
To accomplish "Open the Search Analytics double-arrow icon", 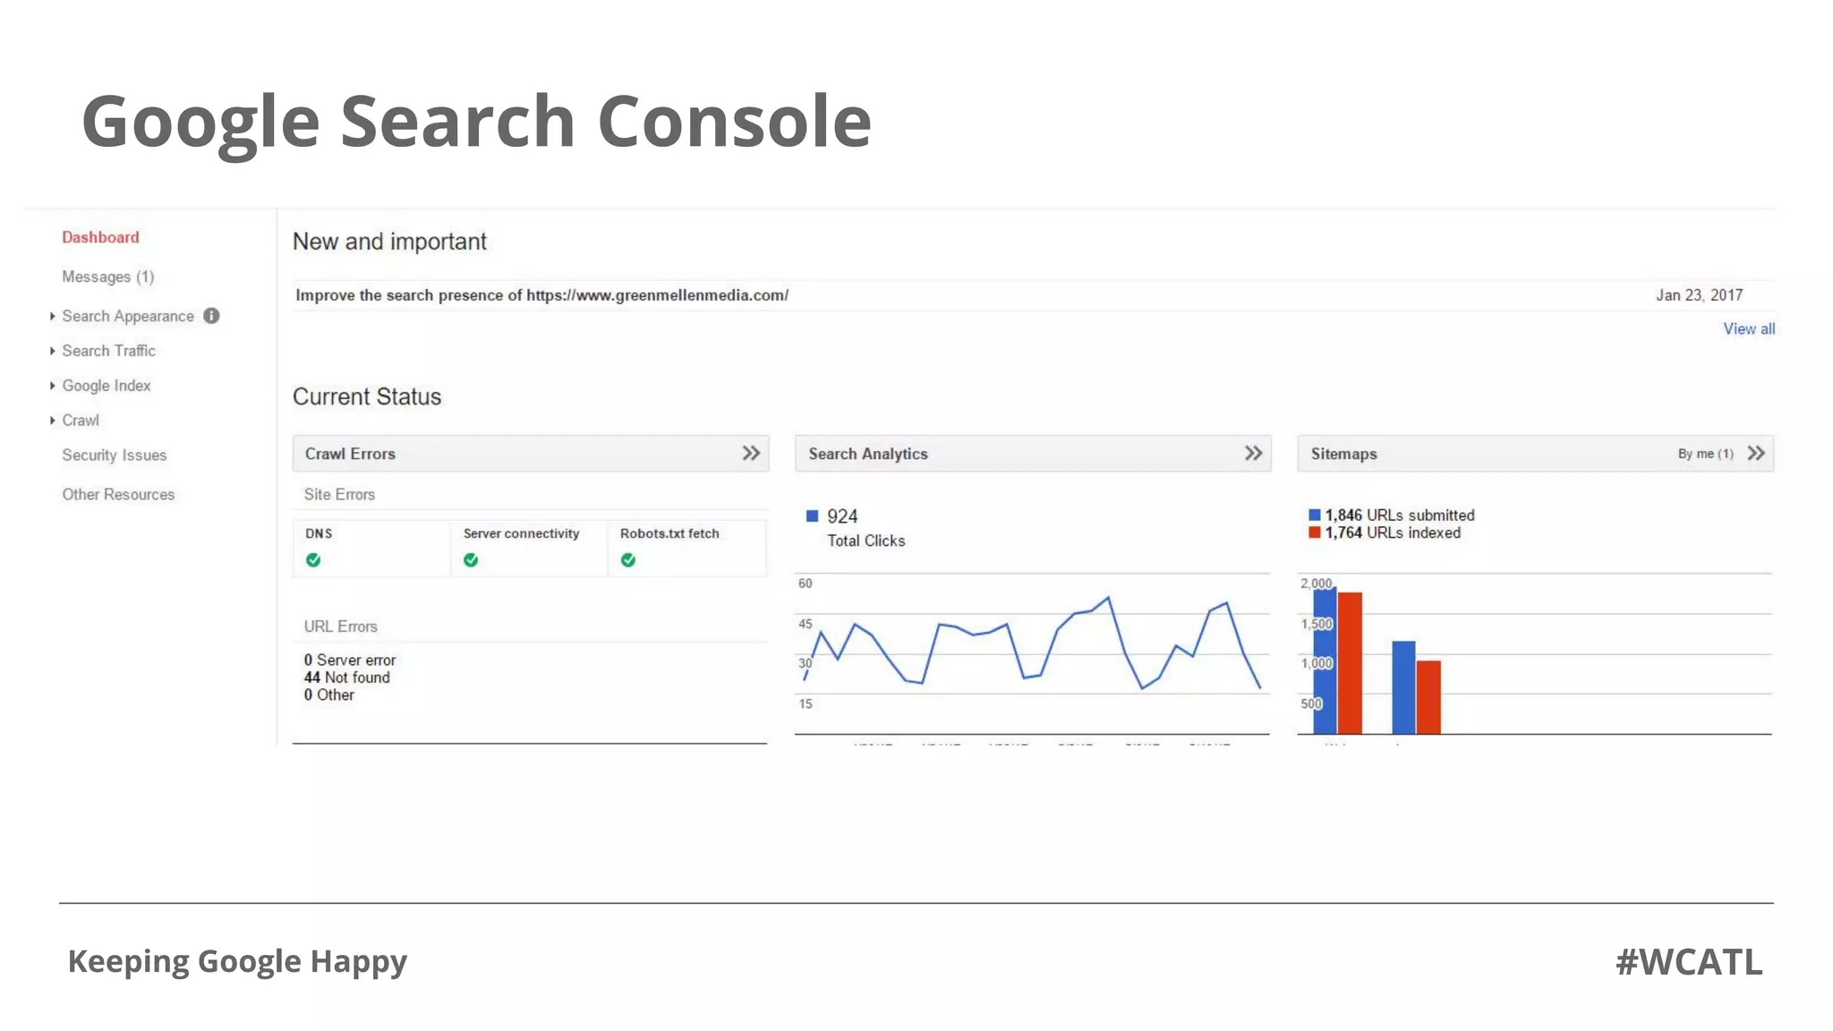I will pyautogui.click(x=1253, y=454).
